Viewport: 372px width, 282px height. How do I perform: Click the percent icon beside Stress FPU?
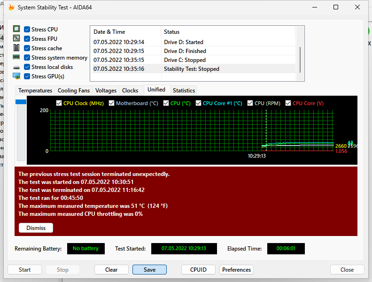(16, 38)
